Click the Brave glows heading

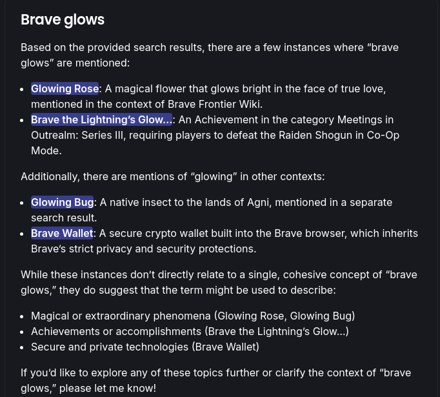[x=63, y=19]
